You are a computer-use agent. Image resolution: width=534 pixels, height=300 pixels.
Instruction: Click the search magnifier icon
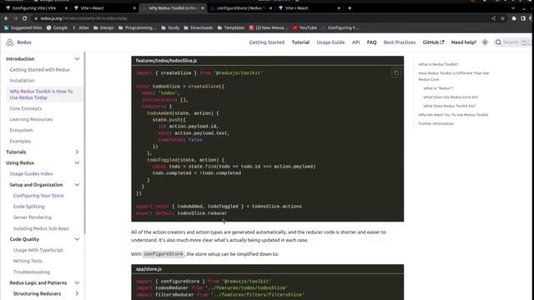point(498,42)
